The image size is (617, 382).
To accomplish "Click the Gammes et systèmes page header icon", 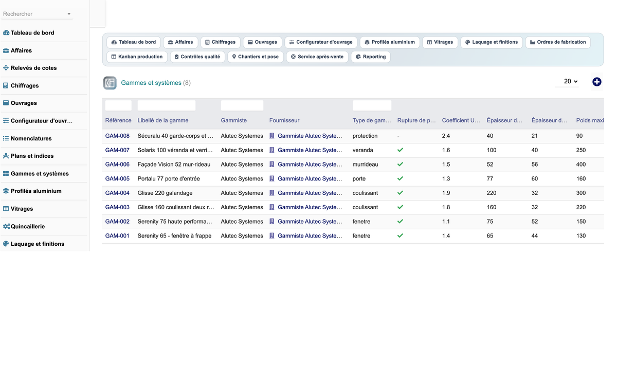I will click(110, 83).
